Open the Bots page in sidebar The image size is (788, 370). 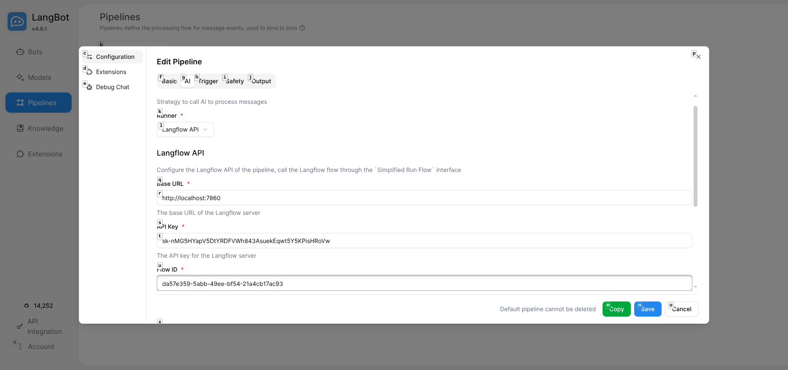coord(35,52)
